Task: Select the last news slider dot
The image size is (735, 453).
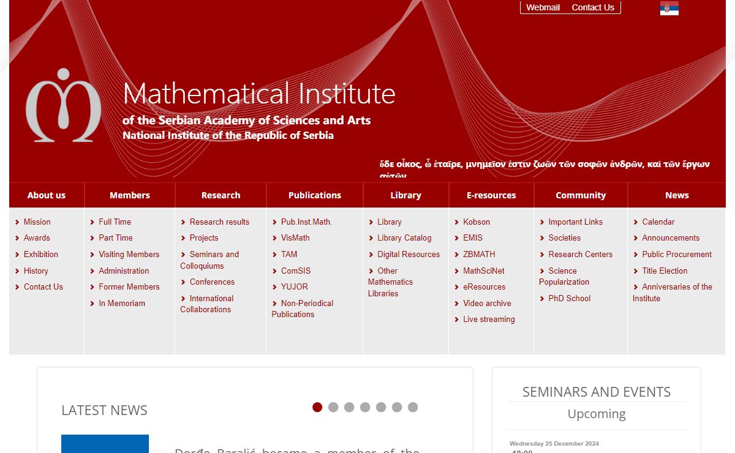Action: (413, 407)
